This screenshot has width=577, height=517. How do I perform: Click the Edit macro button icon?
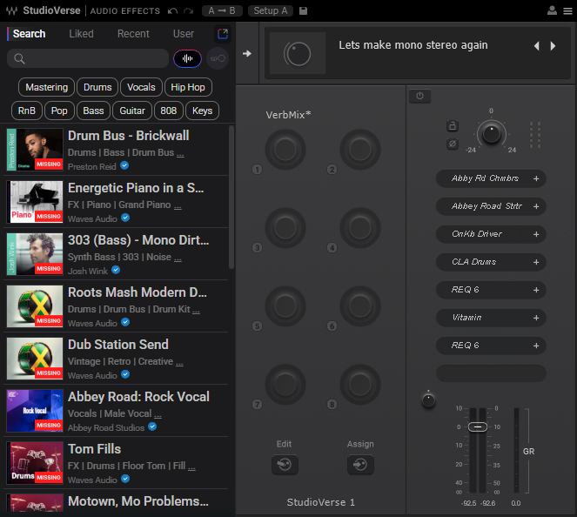point(285,465)
